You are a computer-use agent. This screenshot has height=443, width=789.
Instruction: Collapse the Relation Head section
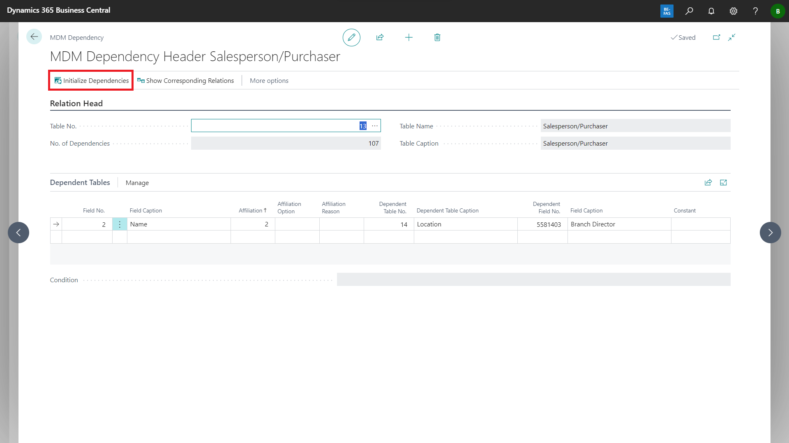[76, 103]
